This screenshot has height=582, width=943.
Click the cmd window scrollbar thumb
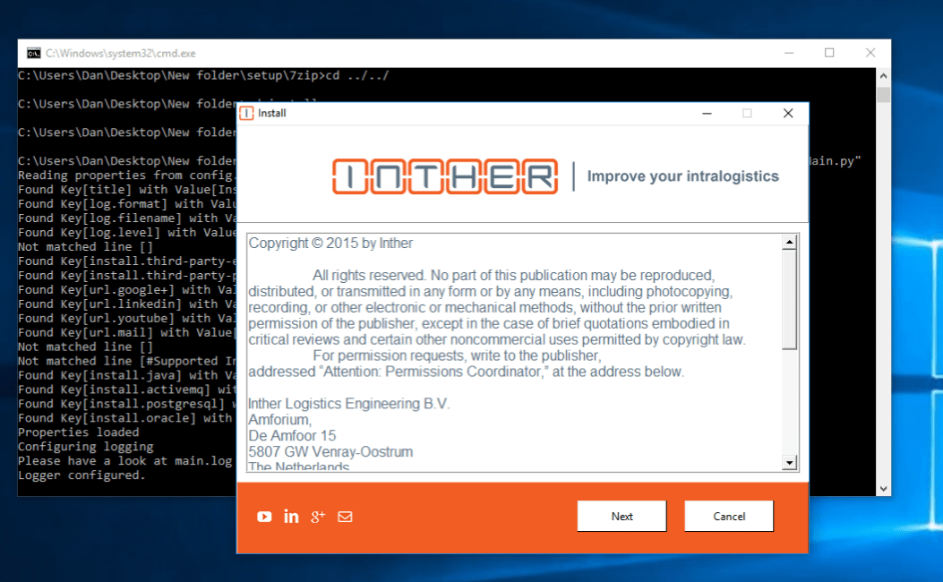click(x=883, y=94)
